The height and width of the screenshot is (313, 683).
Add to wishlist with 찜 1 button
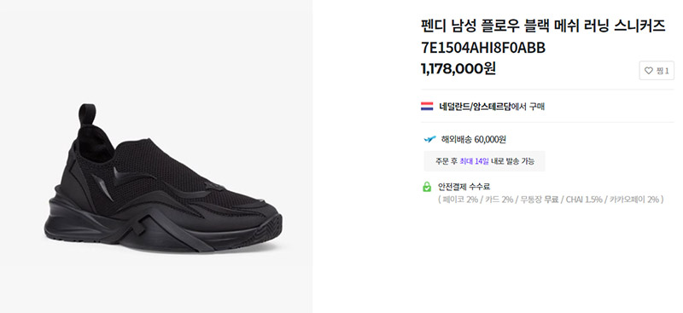coord(657,71)
